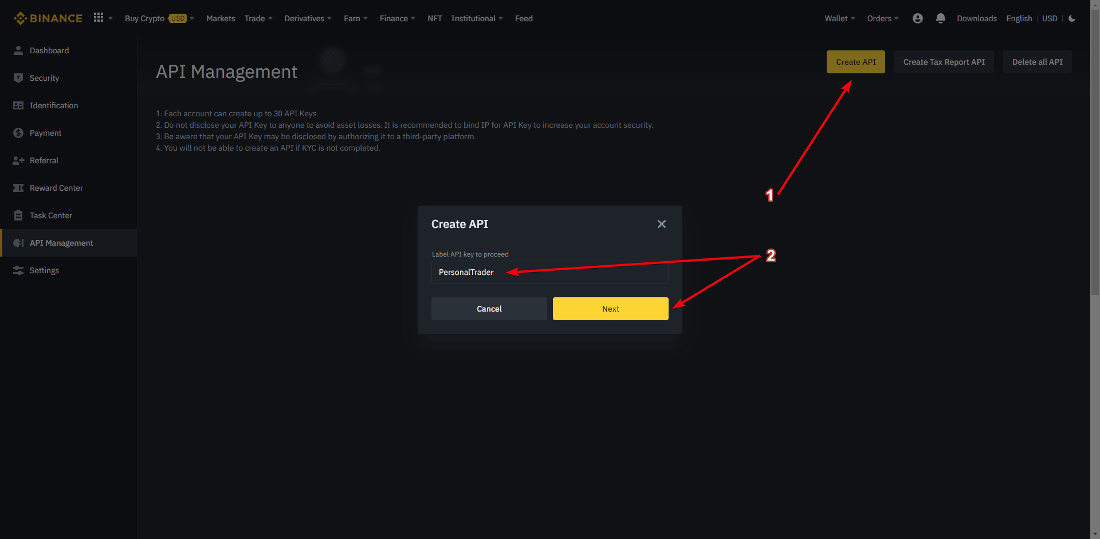
Task: Open the notifications bell icon
Action: (940, 18)
